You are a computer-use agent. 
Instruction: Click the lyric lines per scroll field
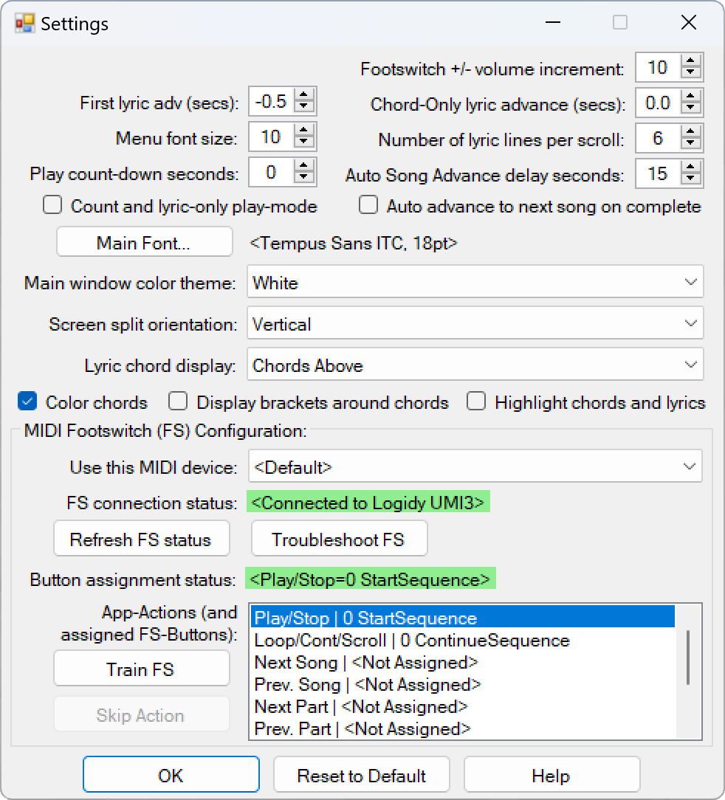pyautogui.click(x=659, y=138)
